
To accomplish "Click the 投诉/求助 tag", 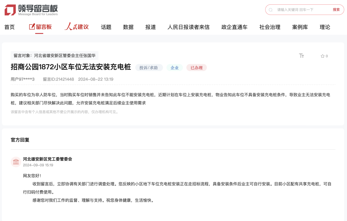I will (x=149, y=67).
